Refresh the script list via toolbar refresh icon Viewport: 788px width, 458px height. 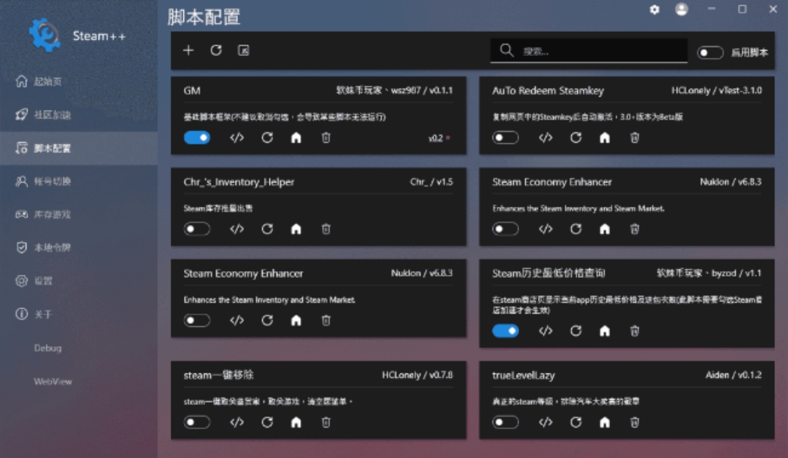[217, 49]
